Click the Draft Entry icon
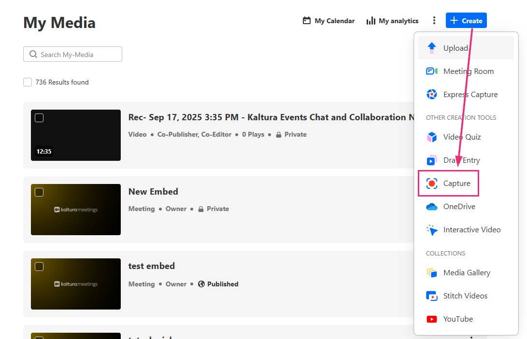 (431, 160)
